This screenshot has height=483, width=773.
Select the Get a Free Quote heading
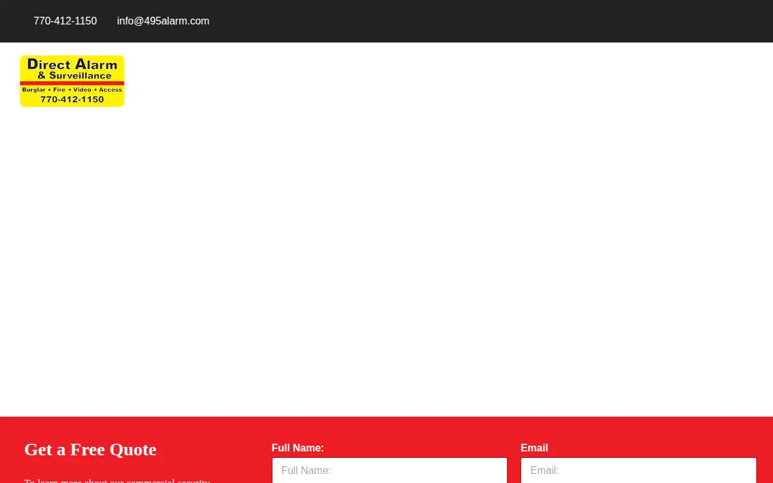pos(90,450)
